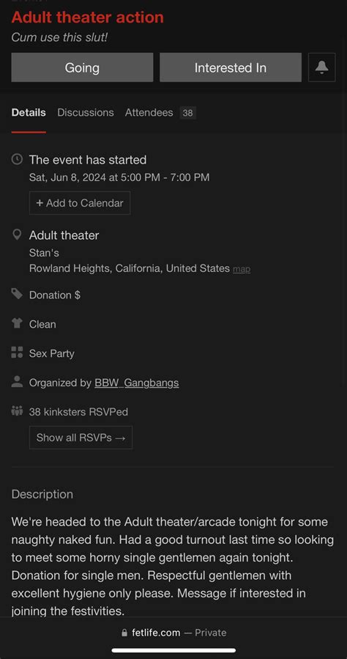The image size is (347, 659).
Task: Click the category grid icon
Action: pyautogui.click(x=17, y=352)
